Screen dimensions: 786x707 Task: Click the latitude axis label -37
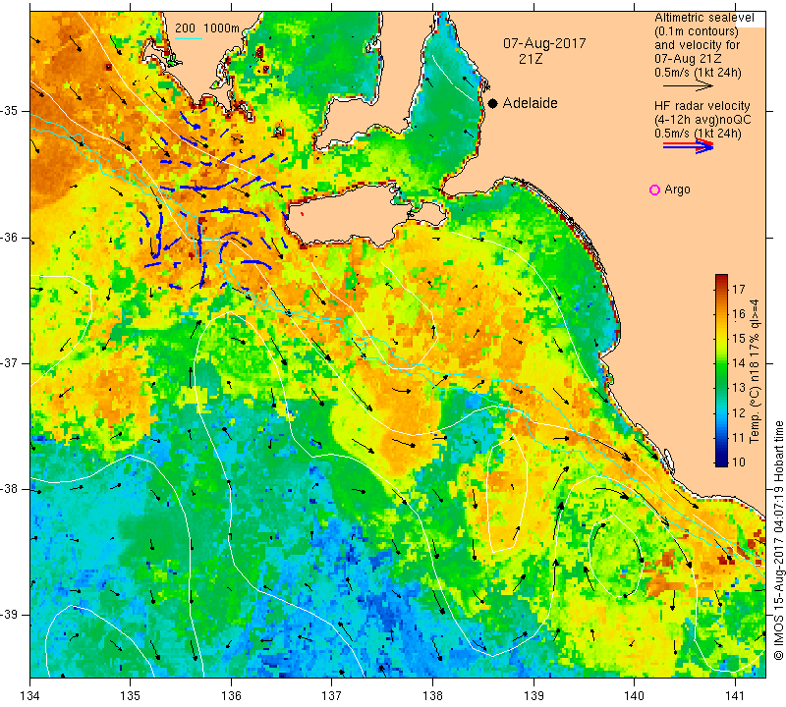10,362
